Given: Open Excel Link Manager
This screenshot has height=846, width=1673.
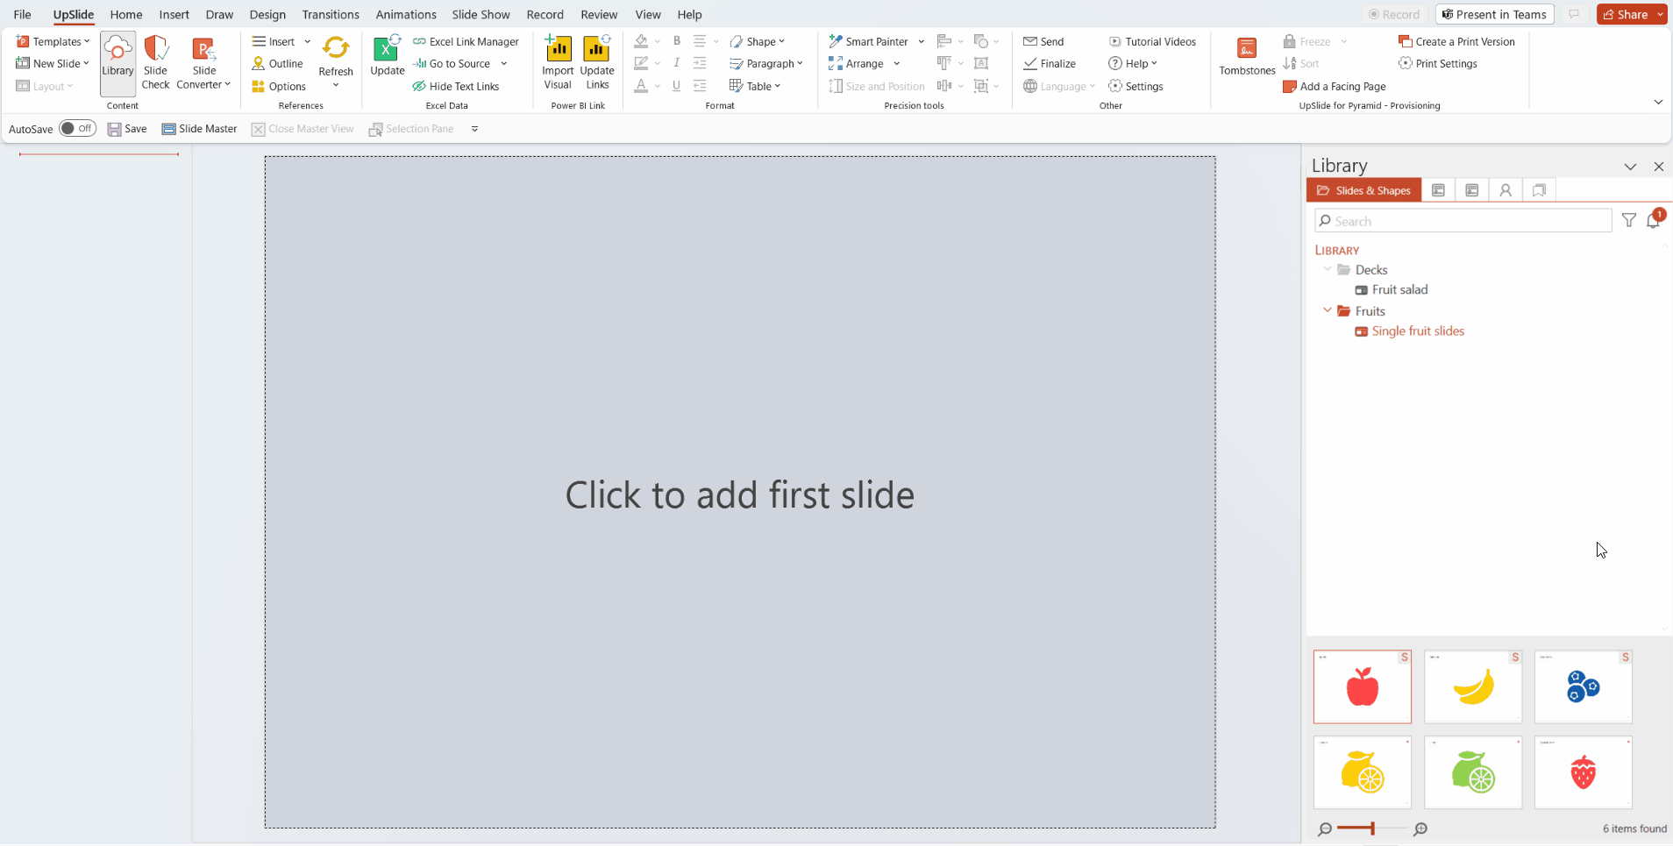Looking at the screenshot, I should coord(466,41).
